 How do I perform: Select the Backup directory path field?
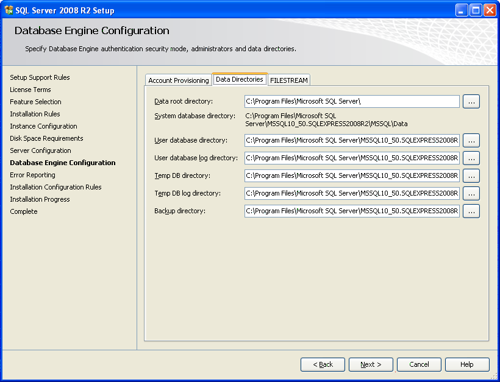(352, 211)
